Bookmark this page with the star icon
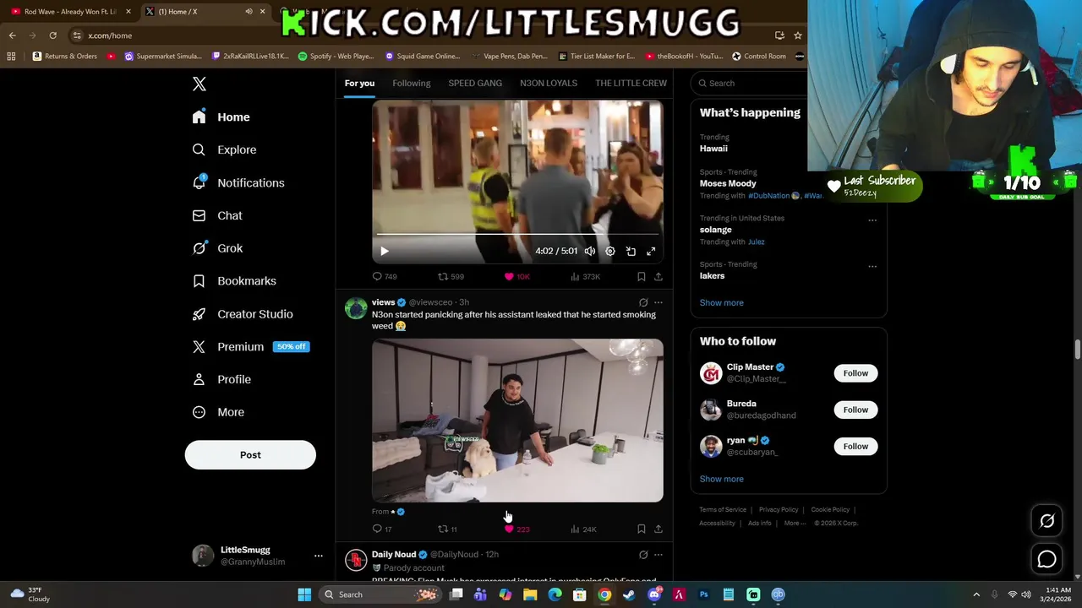 coord(797,35)
